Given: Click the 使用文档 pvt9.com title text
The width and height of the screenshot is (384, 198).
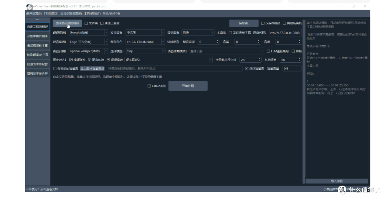Looking at the screenshot, I should coord(92,6).
